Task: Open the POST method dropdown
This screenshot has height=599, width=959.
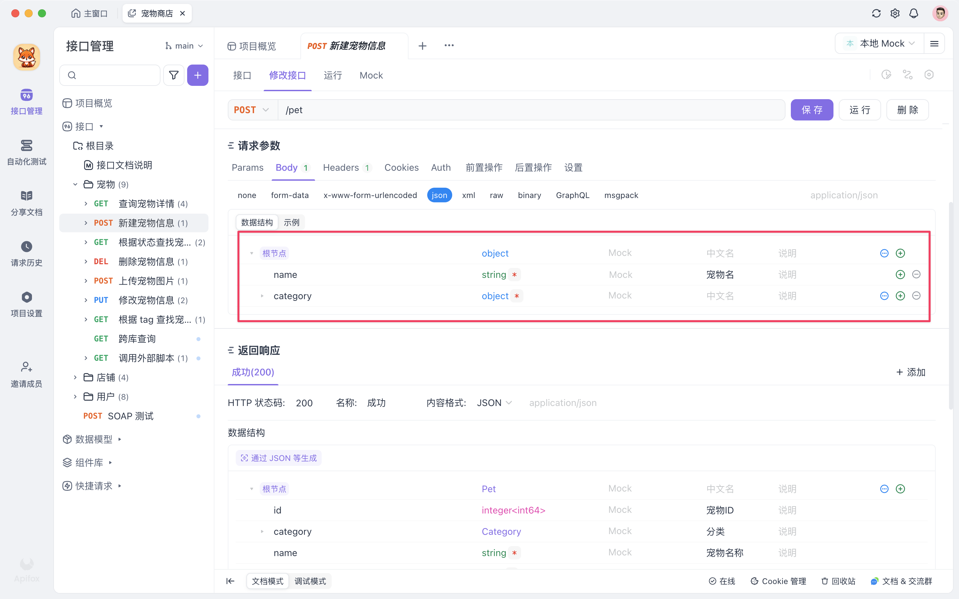Action: coord(252,110)
